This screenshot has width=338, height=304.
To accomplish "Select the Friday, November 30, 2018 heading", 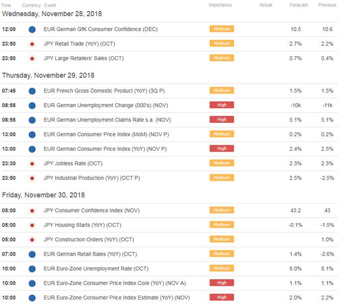I will 43,195.
